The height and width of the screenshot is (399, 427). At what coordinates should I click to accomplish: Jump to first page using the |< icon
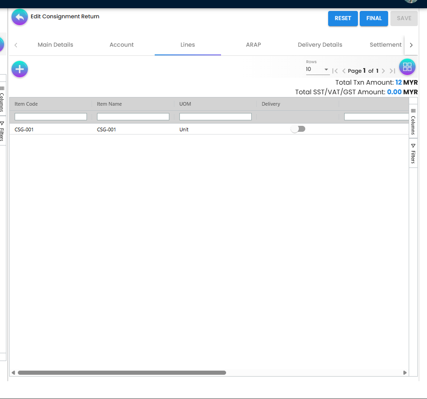pos(335,70)
